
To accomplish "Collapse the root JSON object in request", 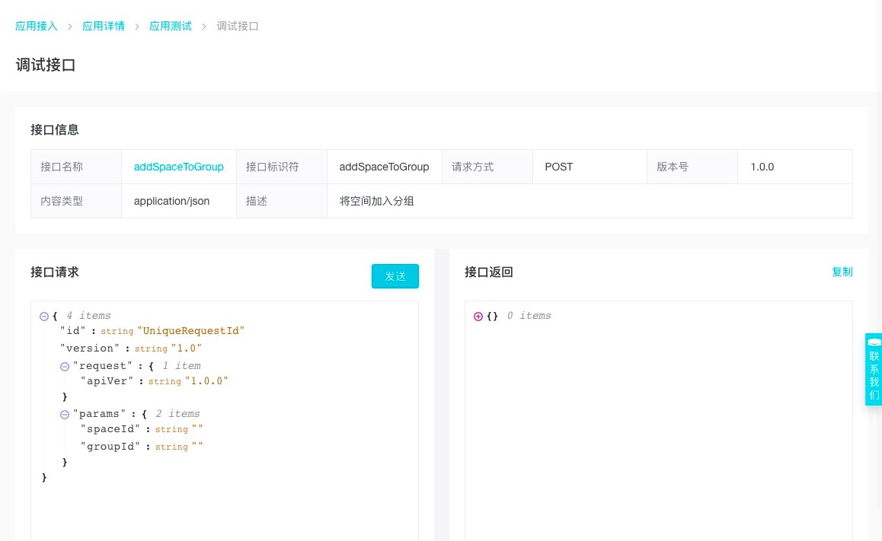I will tap(44, 317).
